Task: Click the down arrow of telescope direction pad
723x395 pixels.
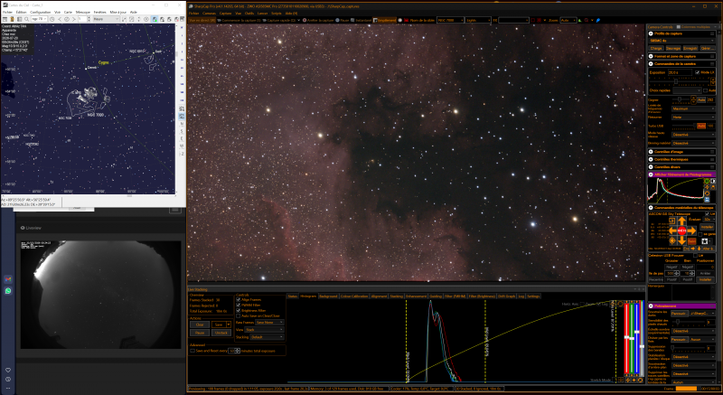Action: pos(682,240)
